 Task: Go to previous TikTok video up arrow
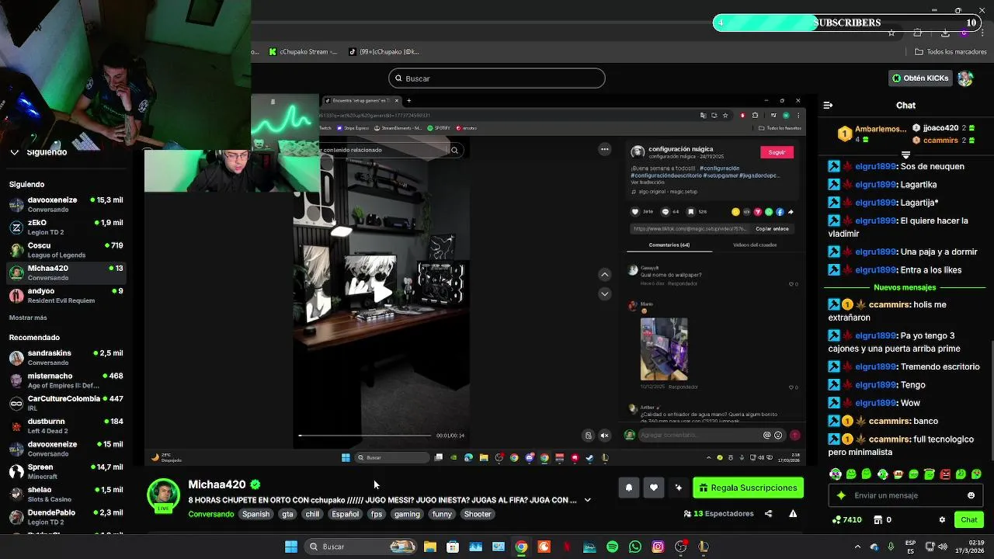tap(605, 274)
